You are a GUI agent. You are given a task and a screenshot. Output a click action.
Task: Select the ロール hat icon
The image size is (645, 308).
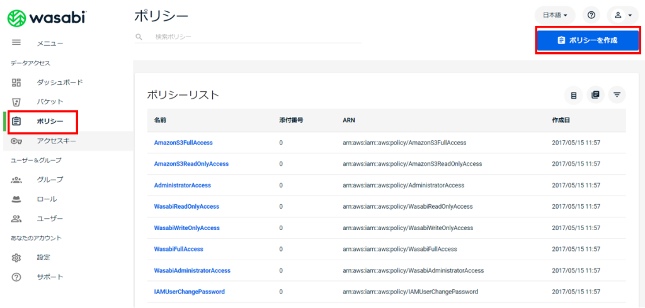click(16, 199)
